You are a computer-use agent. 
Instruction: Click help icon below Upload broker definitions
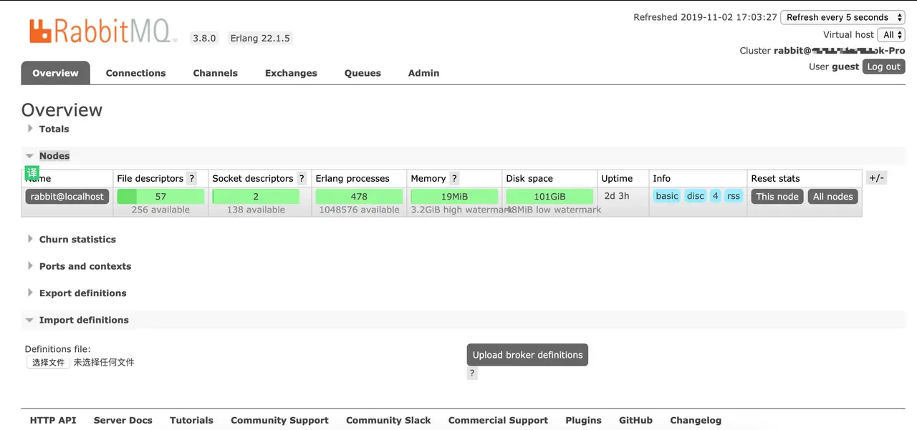(472, 373)
